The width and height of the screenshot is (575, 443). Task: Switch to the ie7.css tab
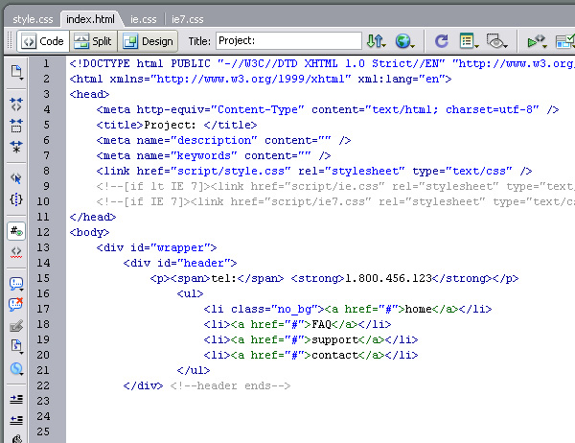pyautogui.click(x=188, y=19)
